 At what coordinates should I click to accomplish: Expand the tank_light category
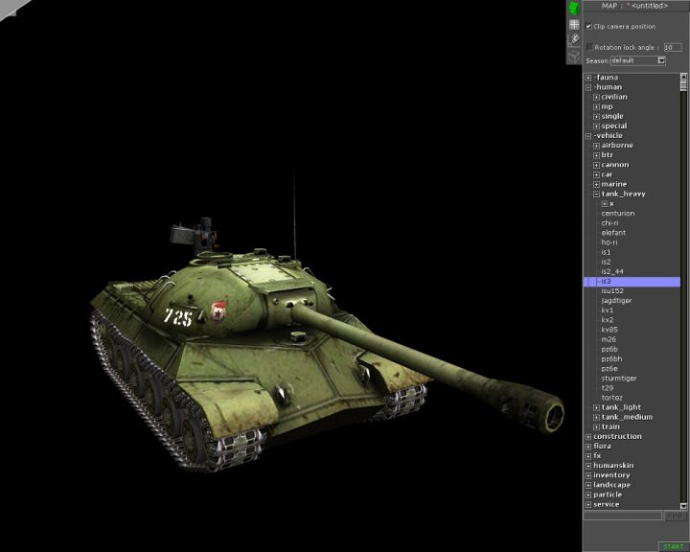click(x=596, y=407)
